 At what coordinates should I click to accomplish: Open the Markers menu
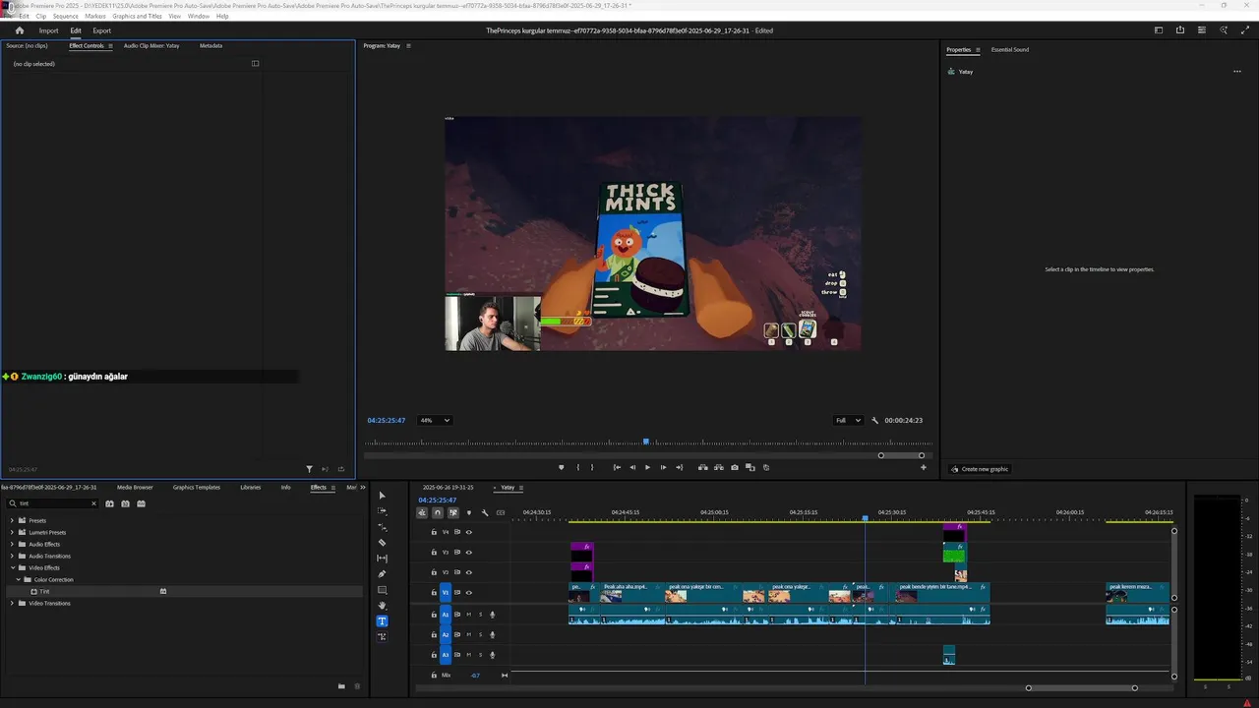pos(95,17)
